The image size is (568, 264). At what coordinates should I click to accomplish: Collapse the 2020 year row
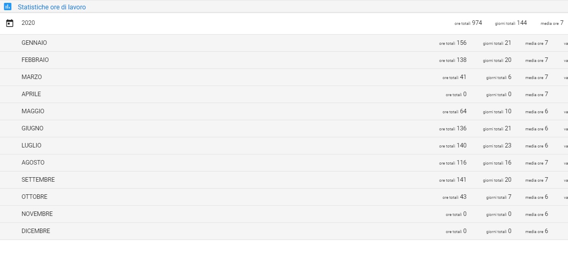point(28,23)
